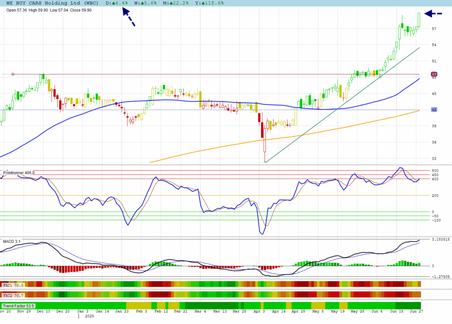This screenshot has height=324, width=452.
Task: Click the 500 level on the Frontrunner axis
Action: 435,171
